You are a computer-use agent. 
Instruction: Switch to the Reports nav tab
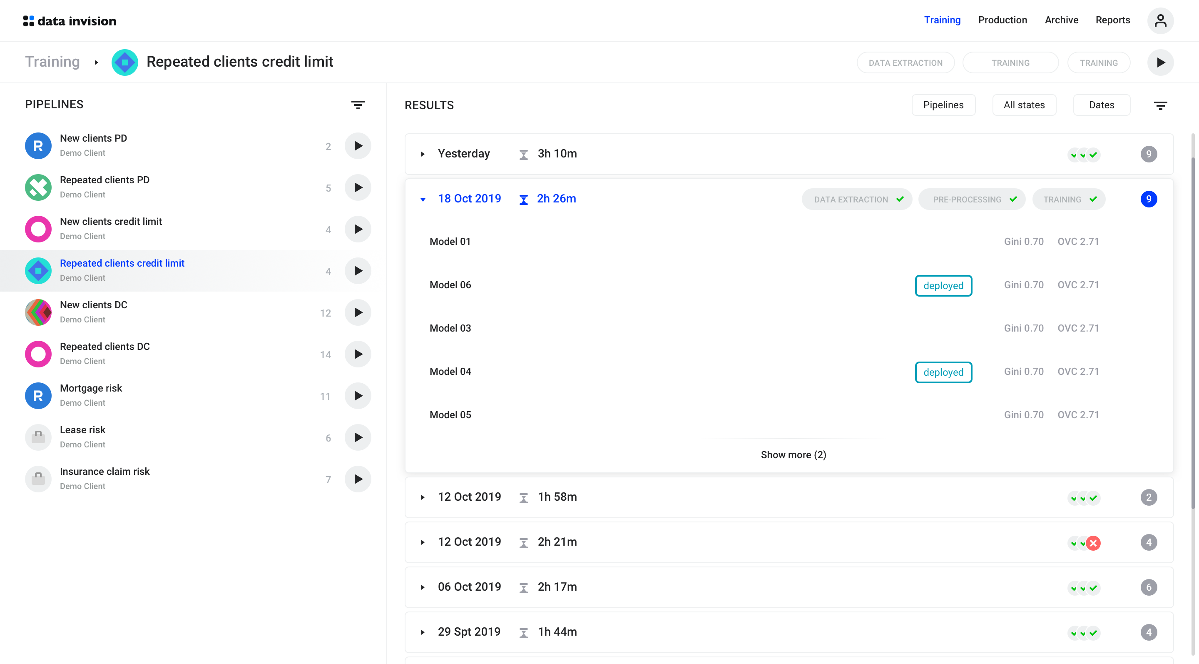click(x=1112, y=20)
